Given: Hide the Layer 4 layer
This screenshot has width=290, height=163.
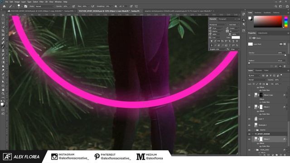Looking at the screenshot, I should pos(249,119).
